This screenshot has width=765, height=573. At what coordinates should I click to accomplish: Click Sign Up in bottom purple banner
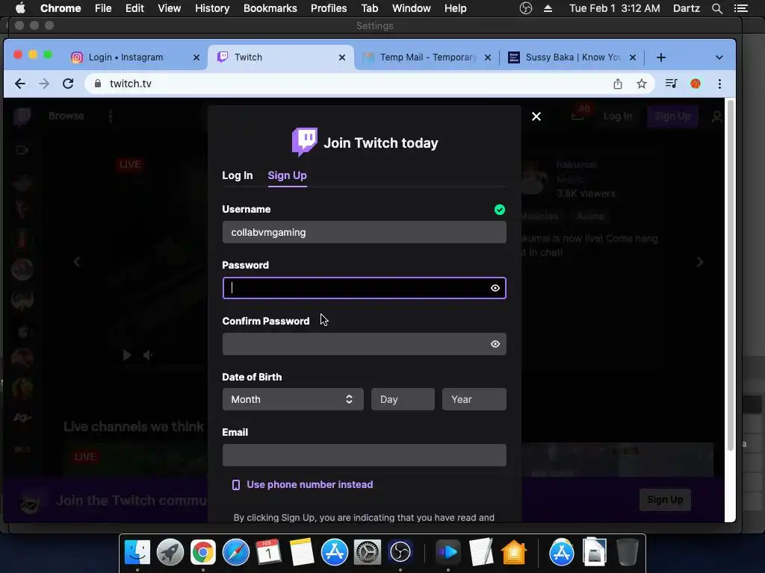click(x=665, y=499)
